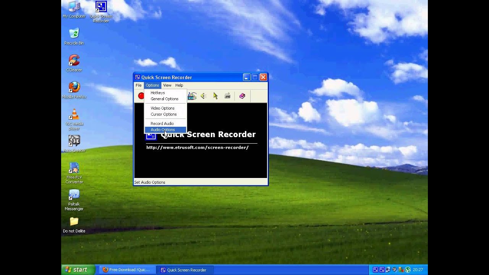Open the View menu
Image resolution: width=489 pixels, height=275 pixels.
click(x=167, y=85)
